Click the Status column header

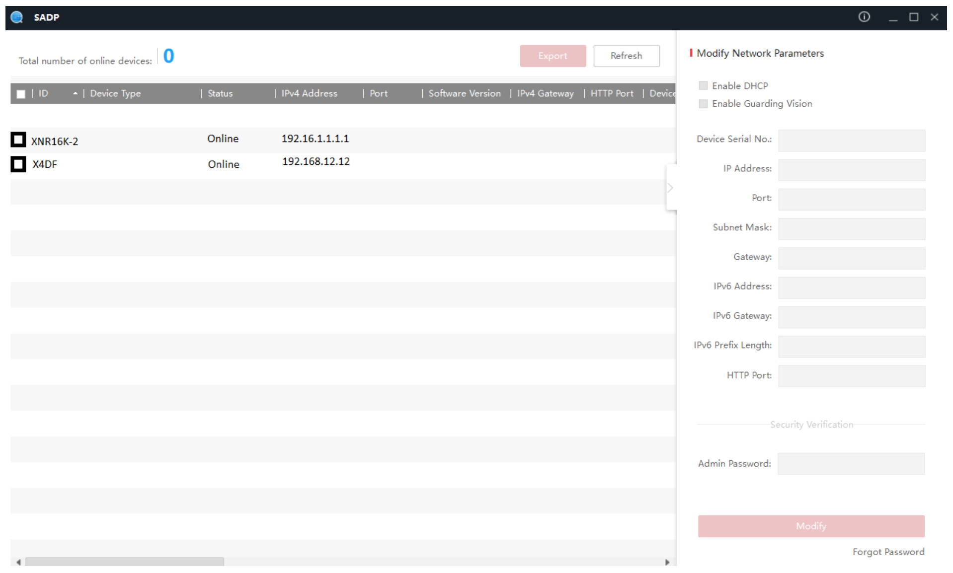220,93
